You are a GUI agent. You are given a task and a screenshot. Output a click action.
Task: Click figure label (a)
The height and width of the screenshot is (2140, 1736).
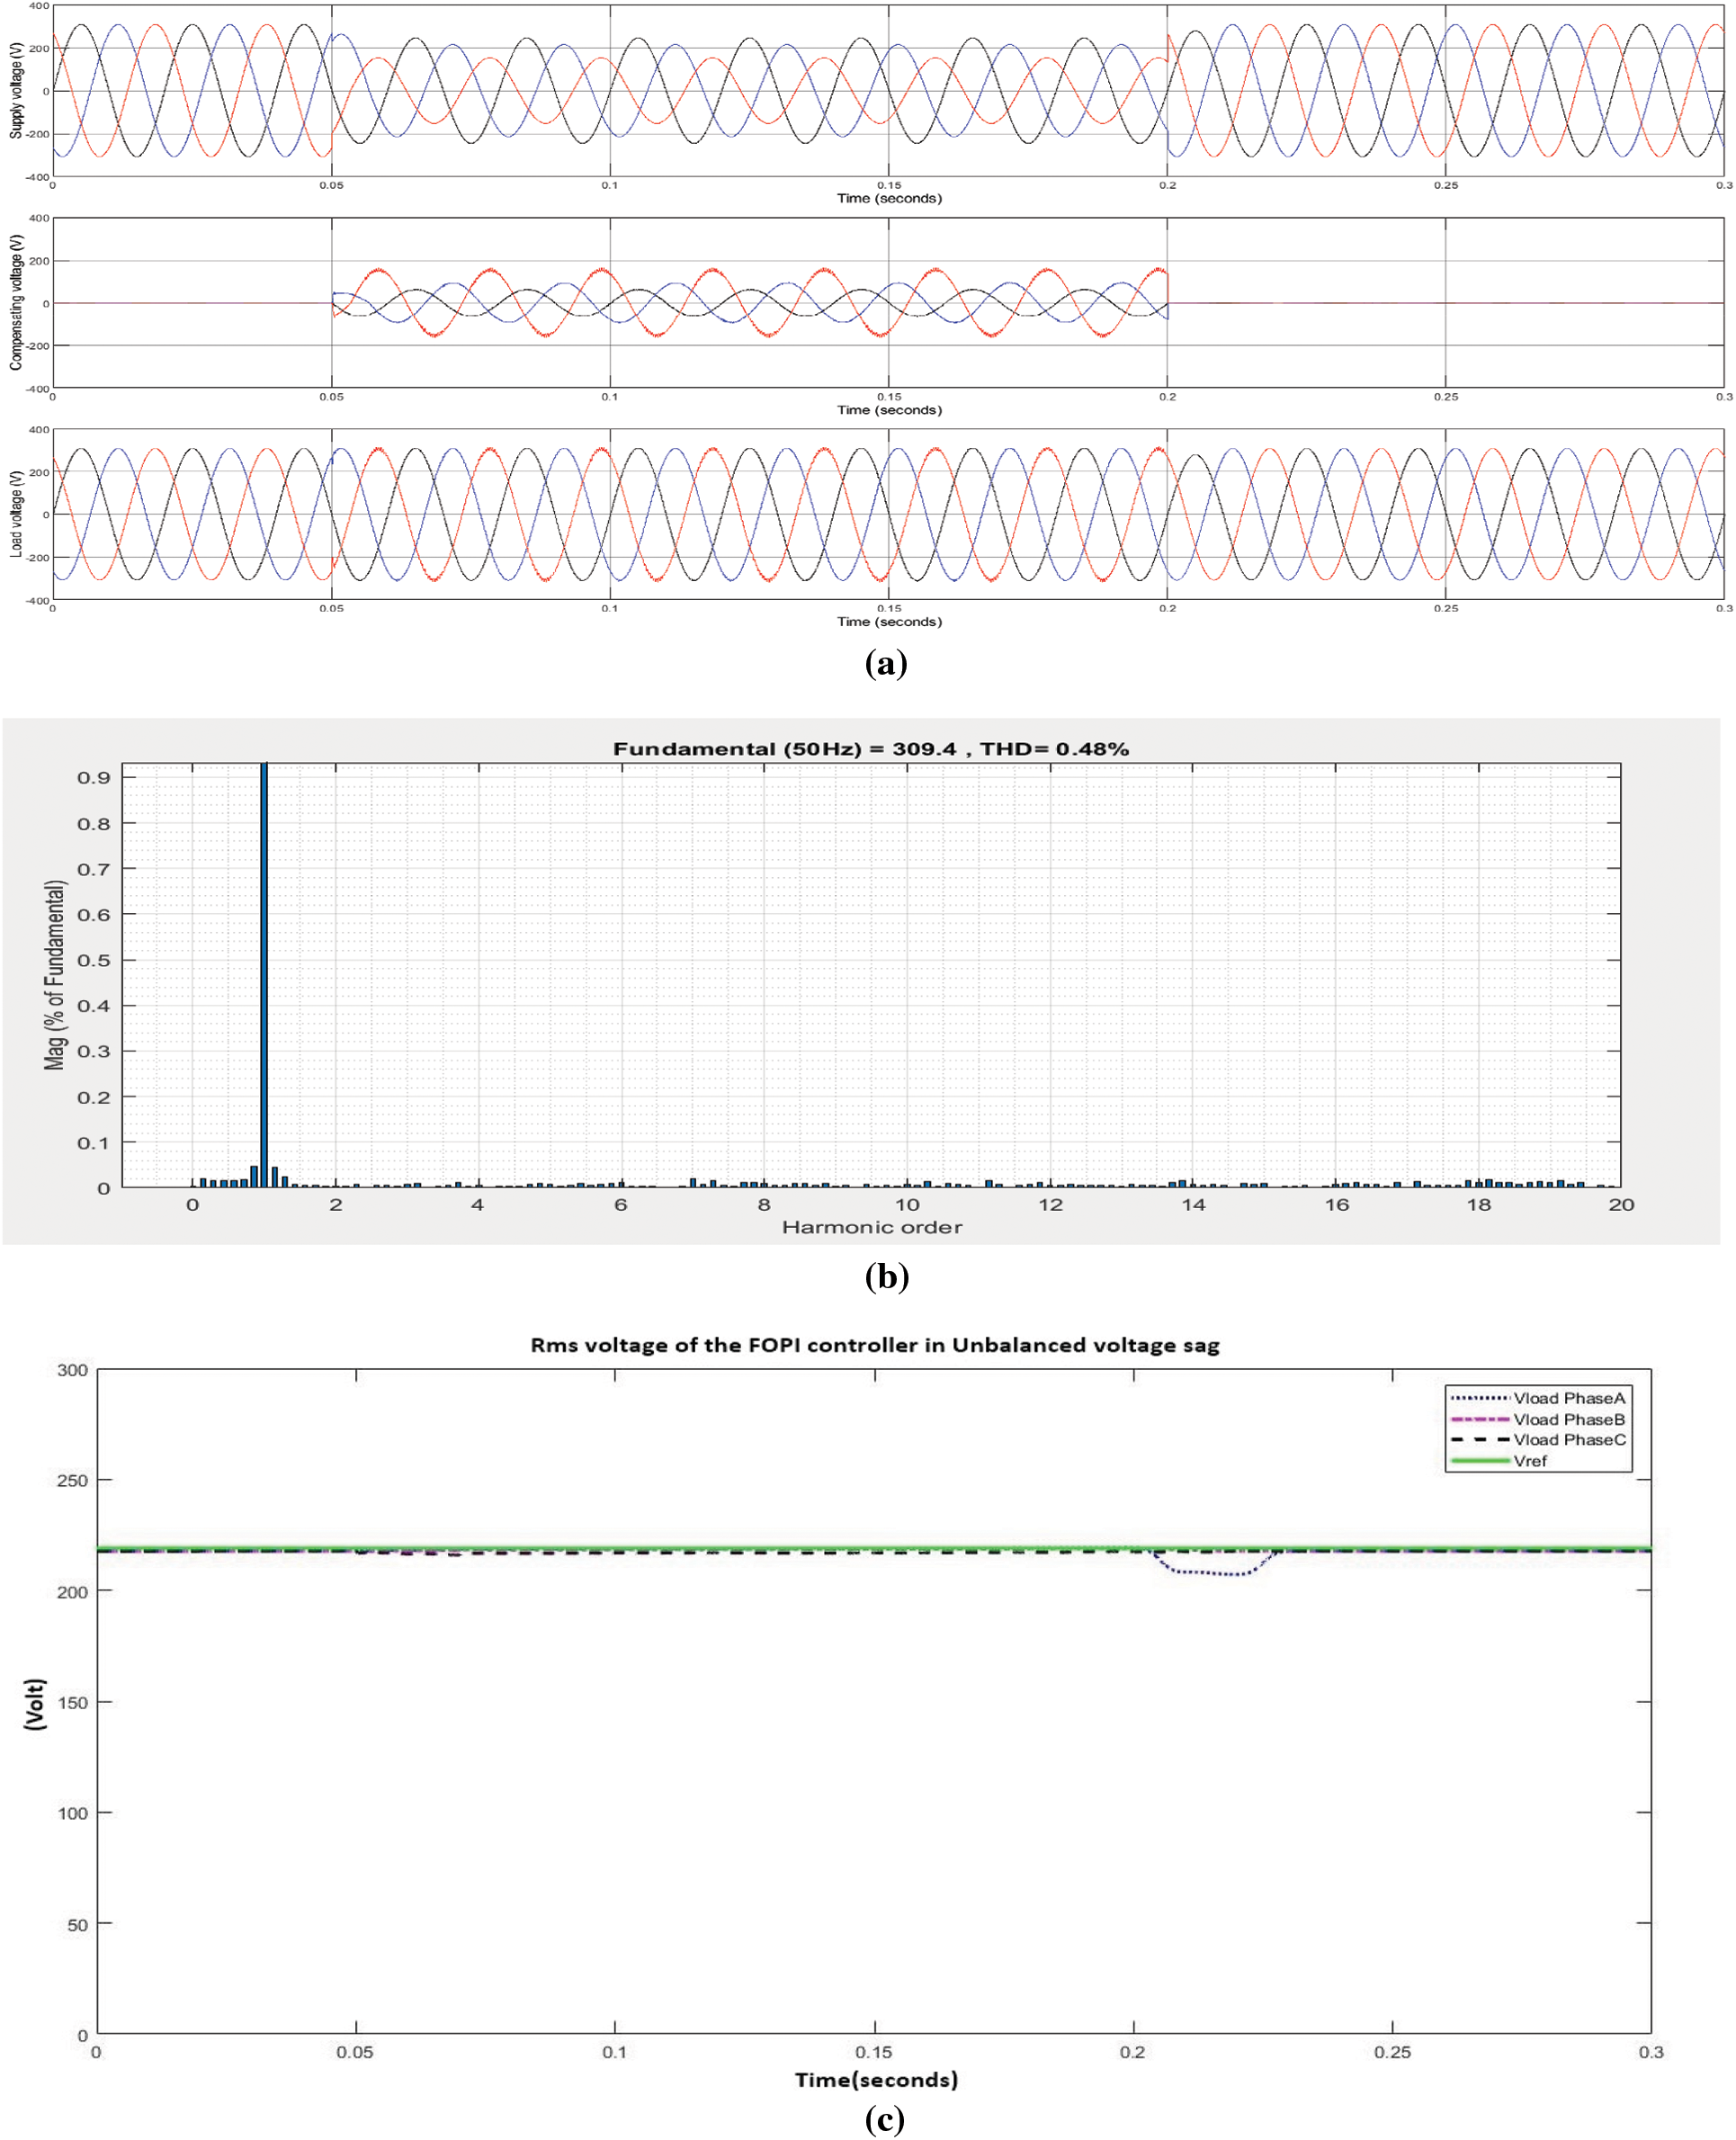(x=888, y=662)
